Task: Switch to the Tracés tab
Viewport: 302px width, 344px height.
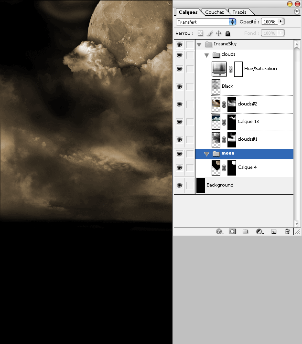Action: (x=239, y=12)
